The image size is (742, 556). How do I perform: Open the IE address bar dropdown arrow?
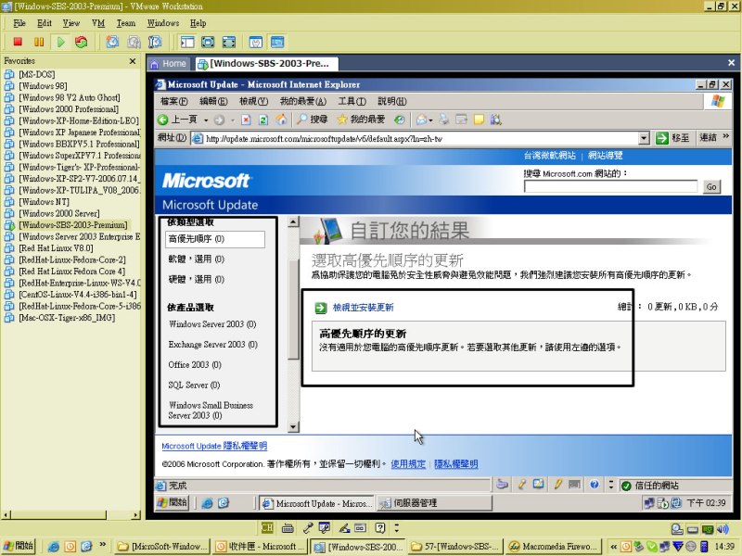(644, 138)
